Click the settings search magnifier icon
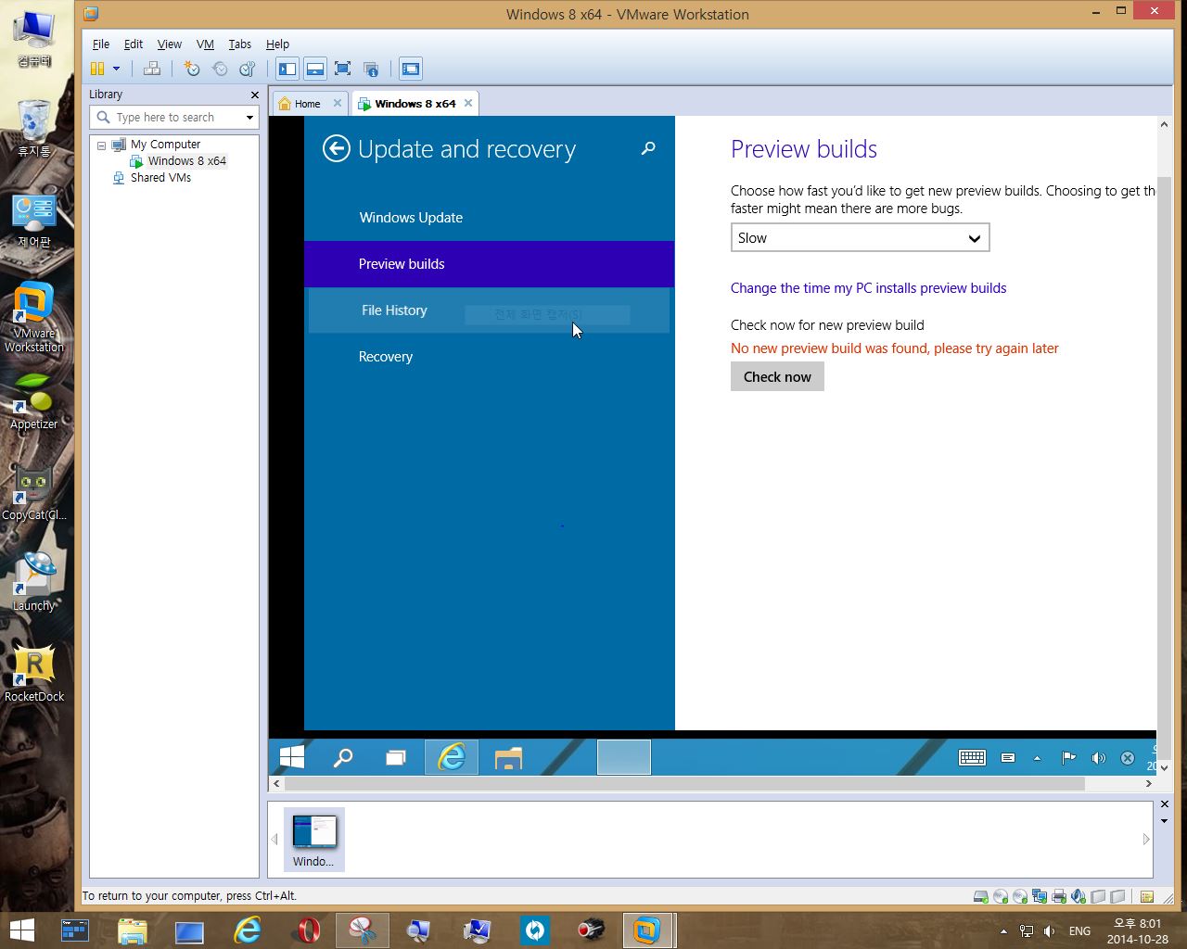 pos(648,148)
